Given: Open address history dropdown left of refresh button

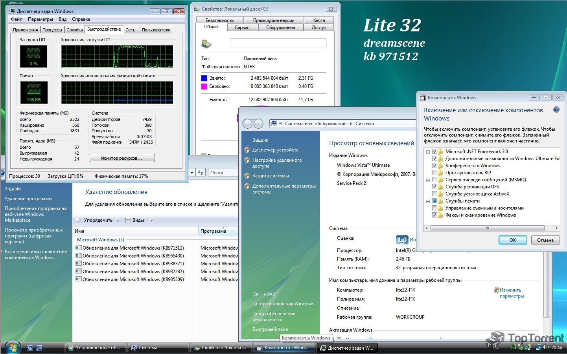Looking at the screenshot, I should 192,172.
